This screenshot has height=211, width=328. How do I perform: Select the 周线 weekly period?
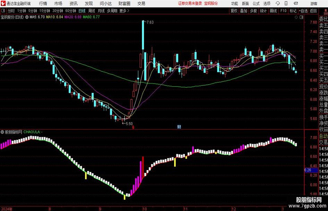pyautogui.click(x=91, y=11)
